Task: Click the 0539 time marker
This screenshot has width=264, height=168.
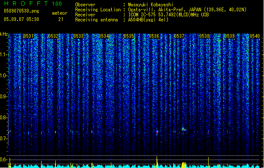Action: click(x=230, y=36)
